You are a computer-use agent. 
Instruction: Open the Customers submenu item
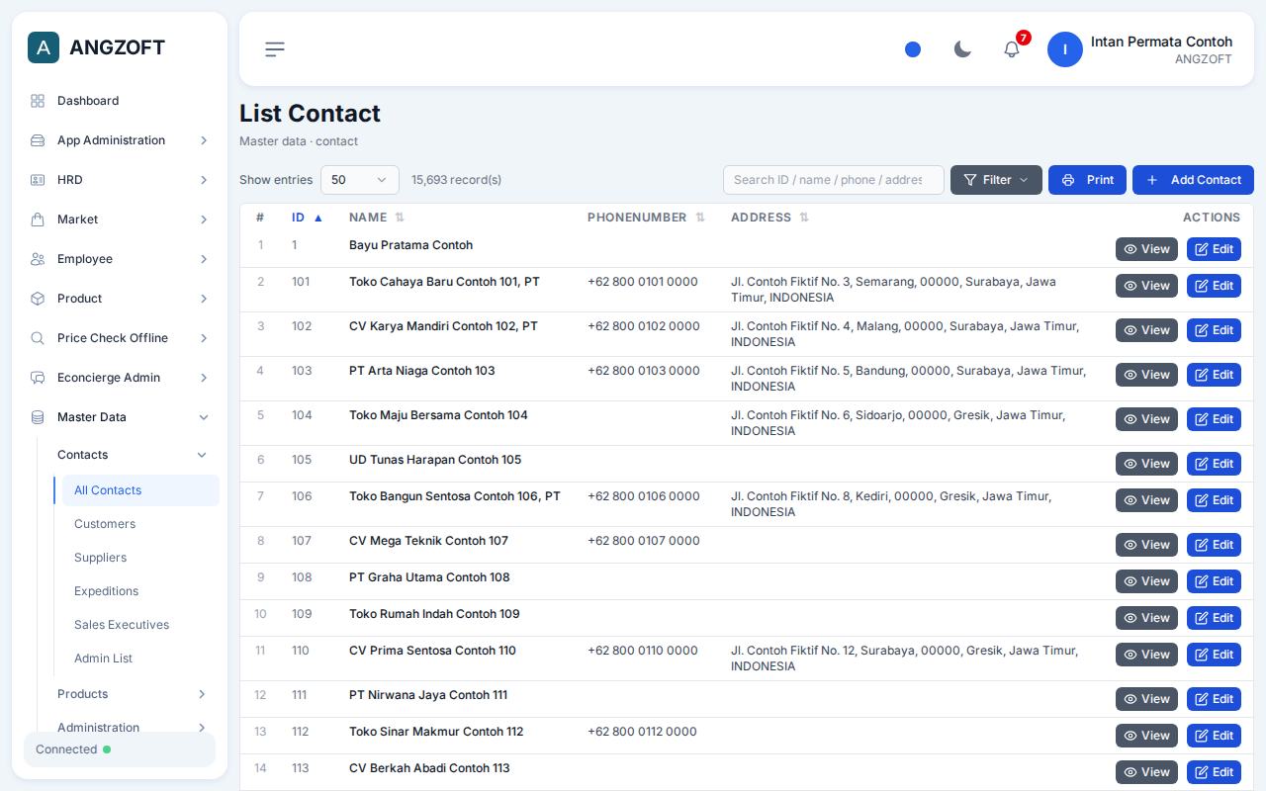point(140,524)
